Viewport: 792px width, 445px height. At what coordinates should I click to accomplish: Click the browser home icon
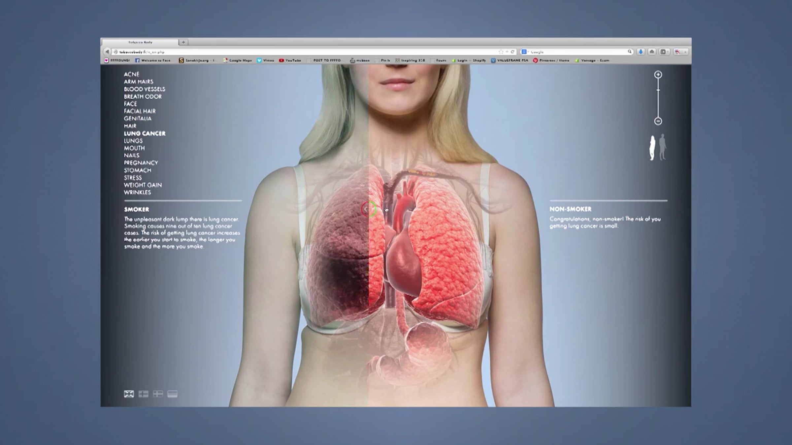point(652,52)
